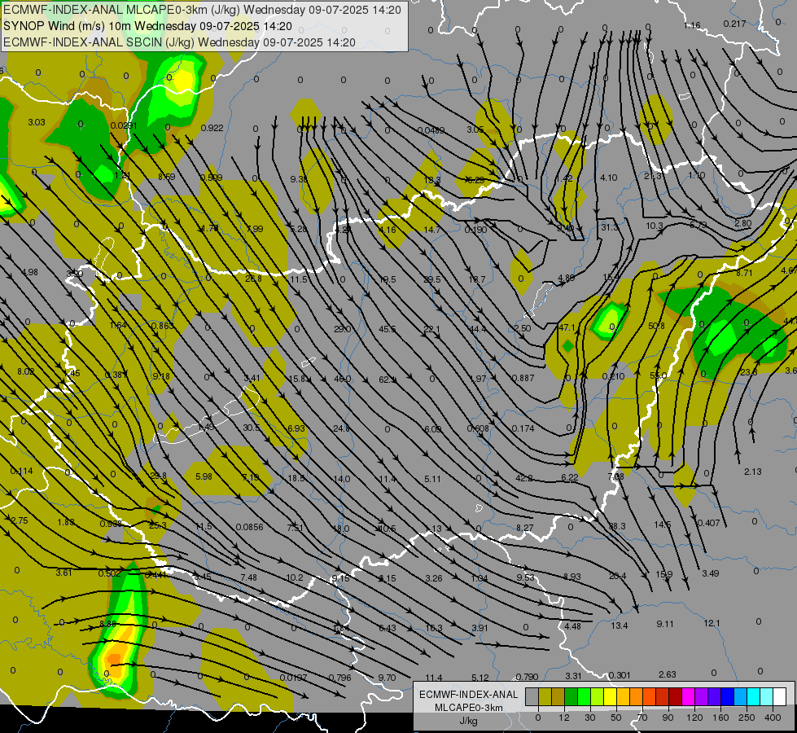Click the legend scale value 90
Image resolution: width=797 pixels, height=733 pixels.
coord(668,718)
